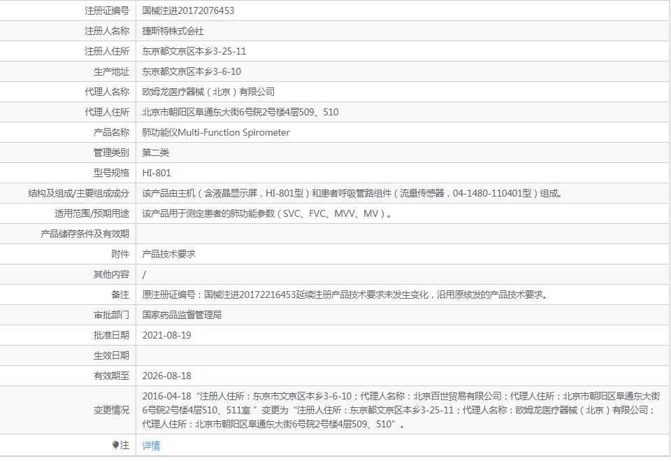The height and width of the screenshot is (461, 671).
Task: Click the 其他内容 label
Action: click(x=111, y=274)
